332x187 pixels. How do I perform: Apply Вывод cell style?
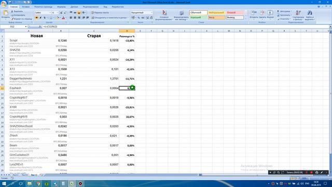pos(235,18)
